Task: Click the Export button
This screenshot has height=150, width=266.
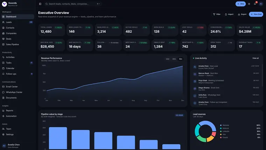Action: (x=242, y=14)
